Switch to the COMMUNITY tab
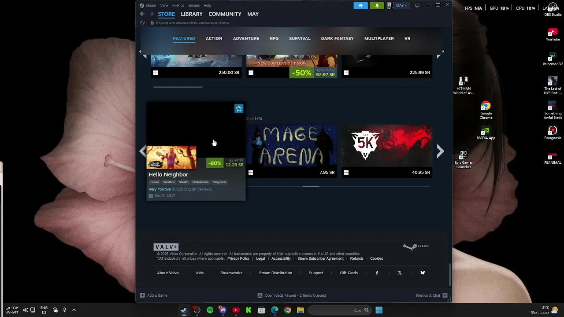 [x=225, y=14]
